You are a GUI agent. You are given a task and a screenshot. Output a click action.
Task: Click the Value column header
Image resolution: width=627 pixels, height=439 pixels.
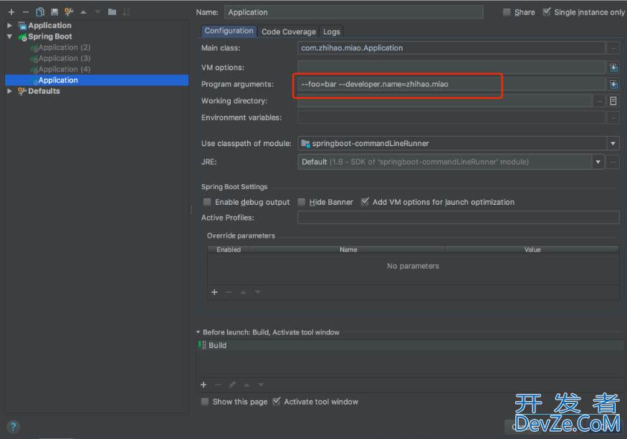[532, 249]
